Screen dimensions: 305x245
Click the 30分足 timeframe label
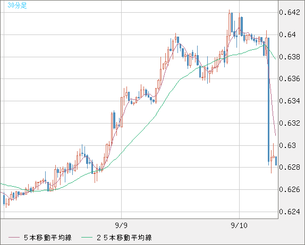(17, 5)
